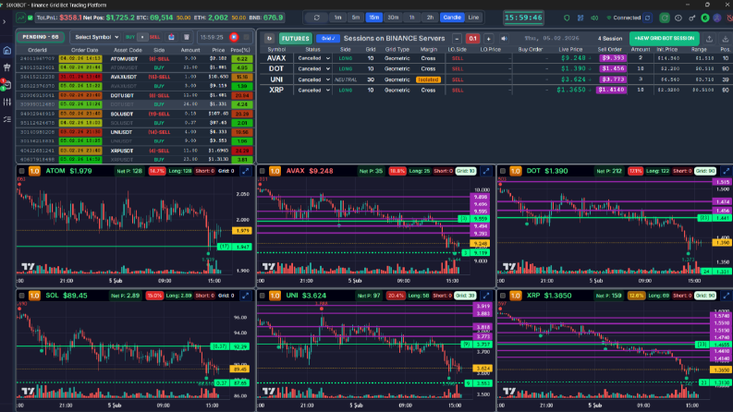
Task: Open DOT session Status dropdown
Action: point(313,68)
